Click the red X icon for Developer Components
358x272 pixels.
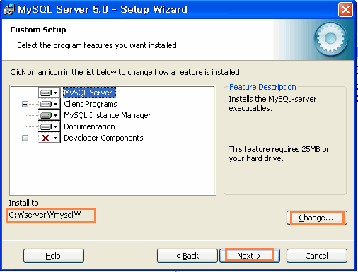click(46, 138)
